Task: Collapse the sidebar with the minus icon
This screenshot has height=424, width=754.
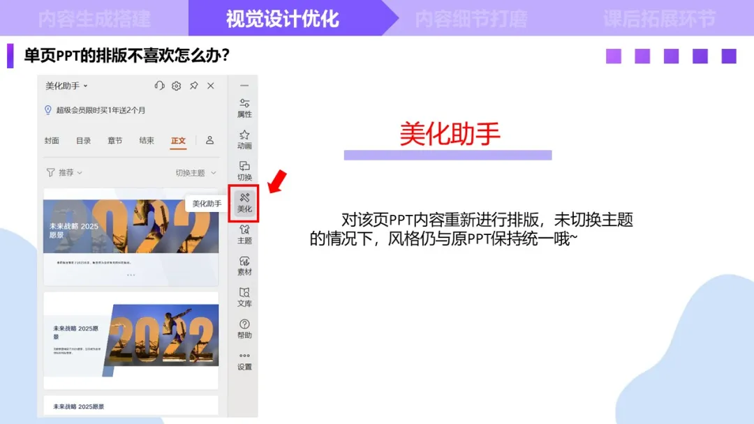Action: tap(244, 86)
